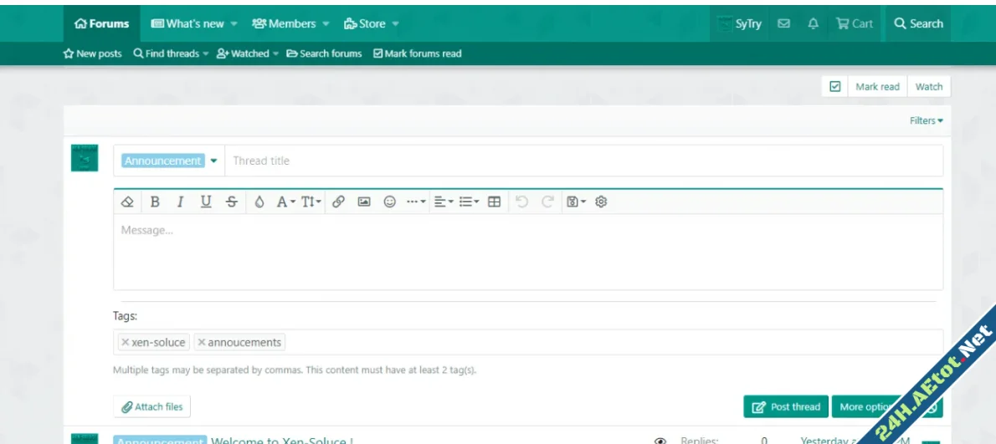Open the conversations envelope inbox
This screenshot has width=996, height=444.
(784, 24)
